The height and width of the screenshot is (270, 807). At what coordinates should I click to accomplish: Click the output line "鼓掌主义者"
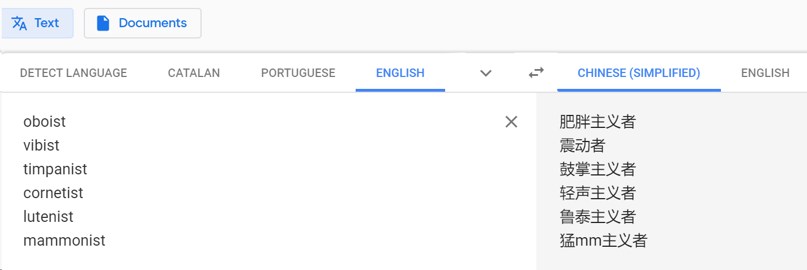click(x=597, y=169)
